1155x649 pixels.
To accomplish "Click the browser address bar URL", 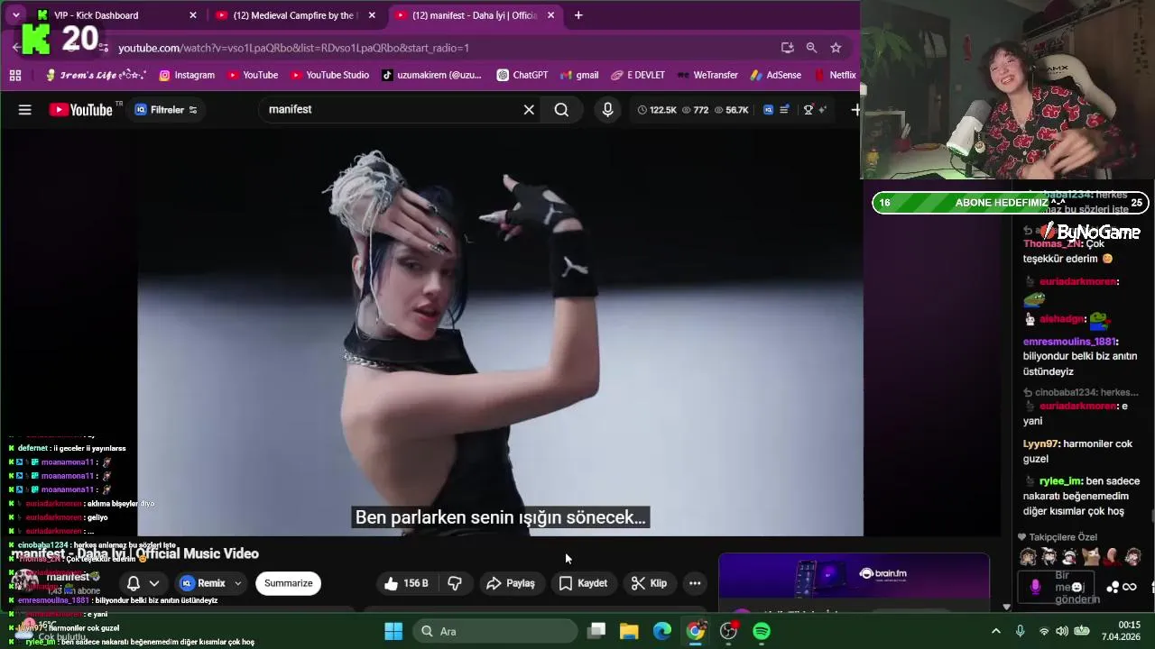I will coord(293,48).
